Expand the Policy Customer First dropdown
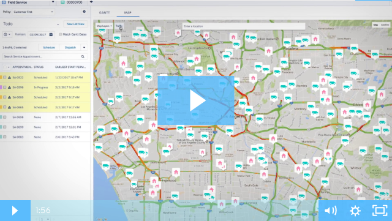This screenshot has height=221, width=392. tap(33, 12)
